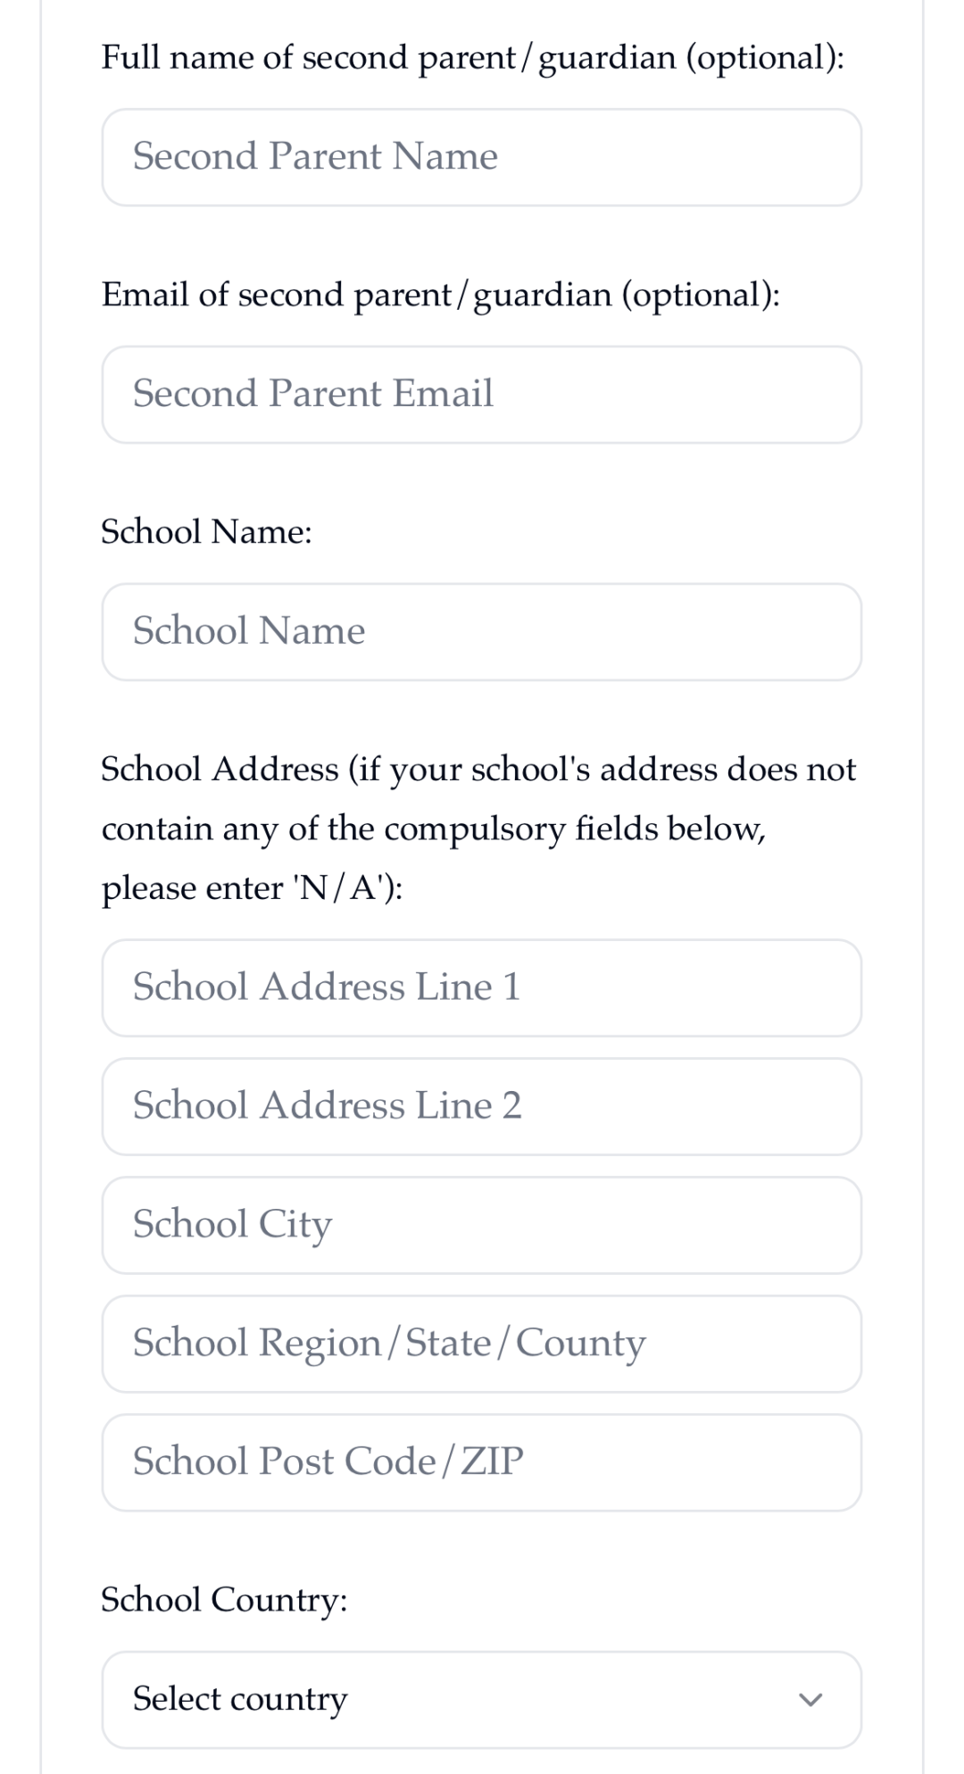Click the 'School Country:' label
This screenshot has width=964, height=1774.
click(x=224, y=1600)
